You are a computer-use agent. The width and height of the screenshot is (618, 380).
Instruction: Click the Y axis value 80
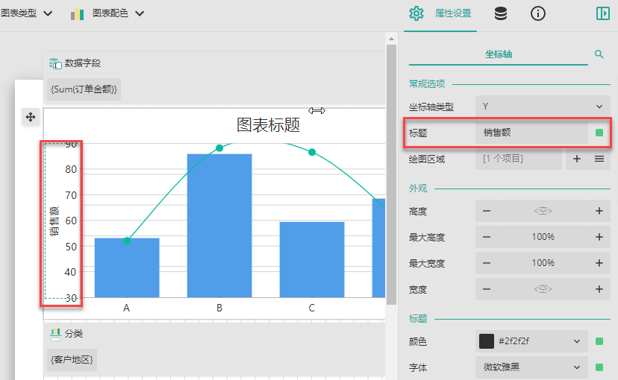pos(71,169)
